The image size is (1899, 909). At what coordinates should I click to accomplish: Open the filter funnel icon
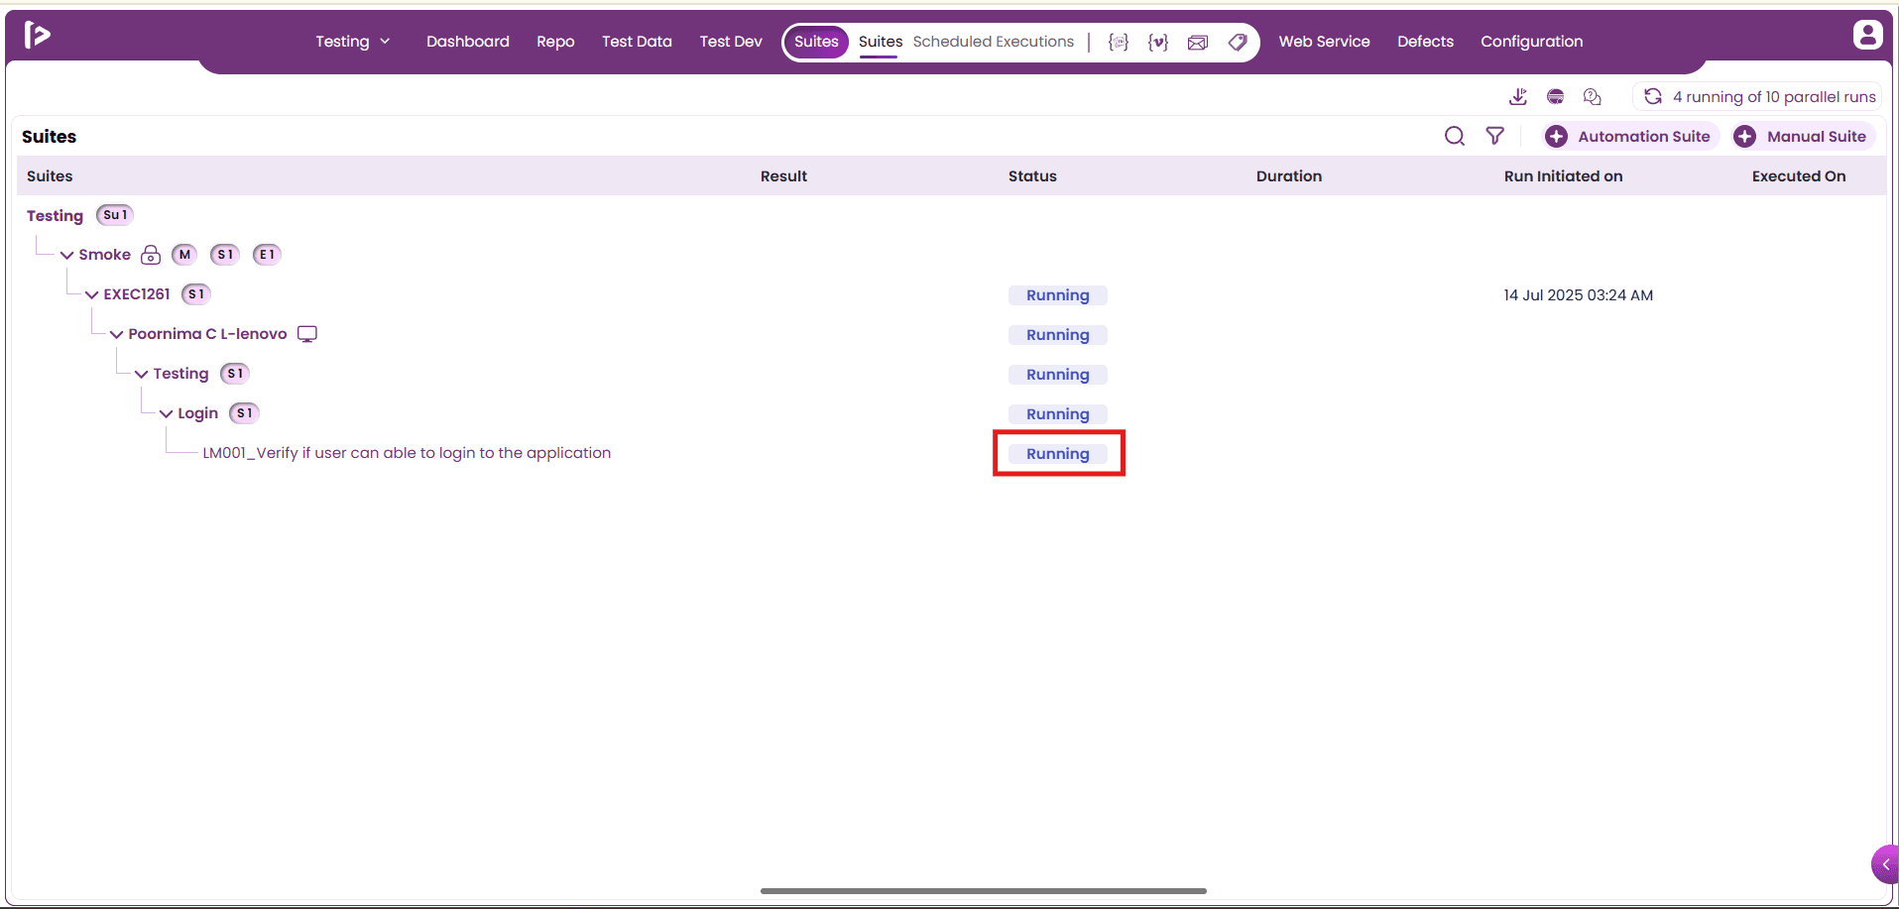point(1494,136)
